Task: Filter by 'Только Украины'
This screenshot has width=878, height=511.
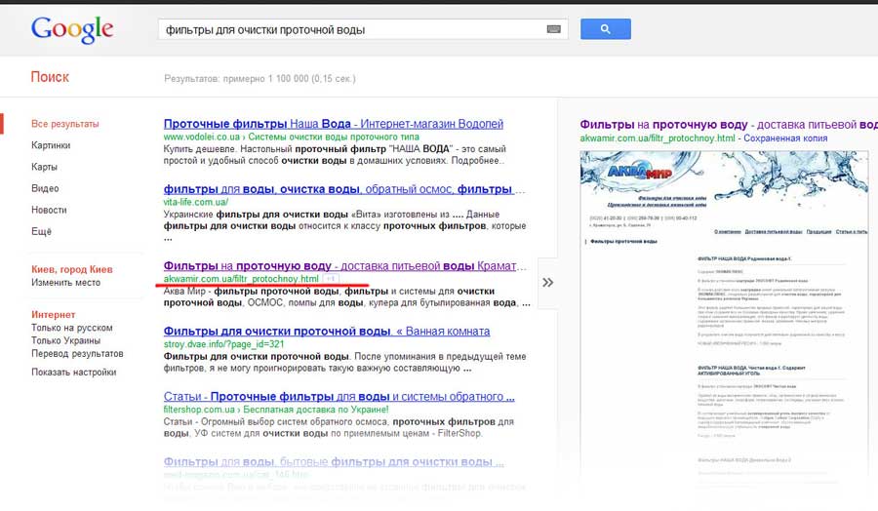Action: 66,341
